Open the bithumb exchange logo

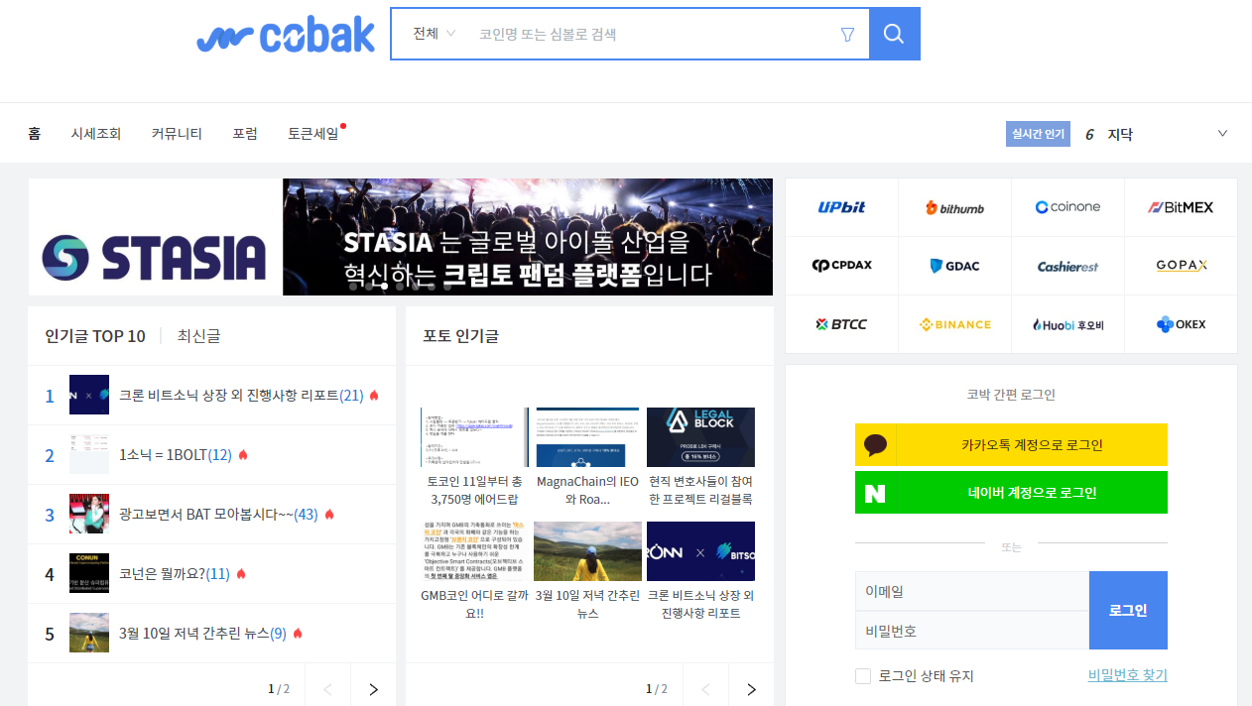coord(954,207)
